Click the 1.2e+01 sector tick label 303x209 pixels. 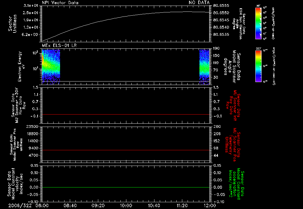point(31,27)
